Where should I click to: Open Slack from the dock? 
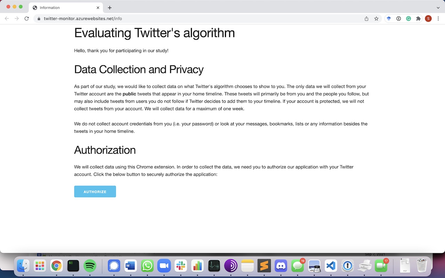coord(181,266)
